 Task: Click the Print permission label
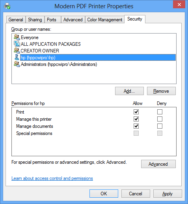tap(20, 112)
